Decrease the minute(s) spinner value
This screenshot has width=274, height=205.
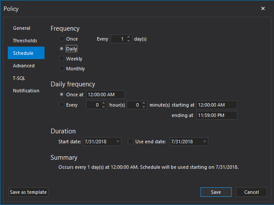tap(144, 107)
